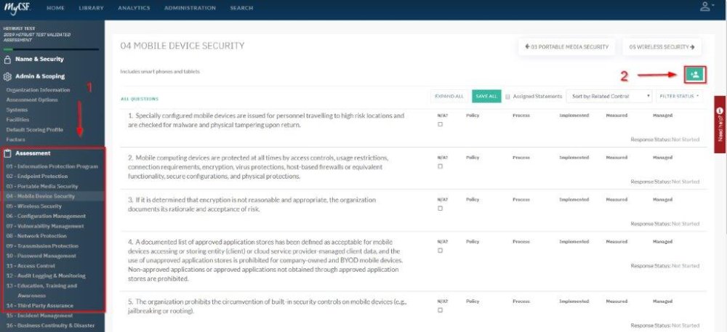Click the Admin & Scoping gear icon
This screenshot has height=332, width=727.
(8, 76)
